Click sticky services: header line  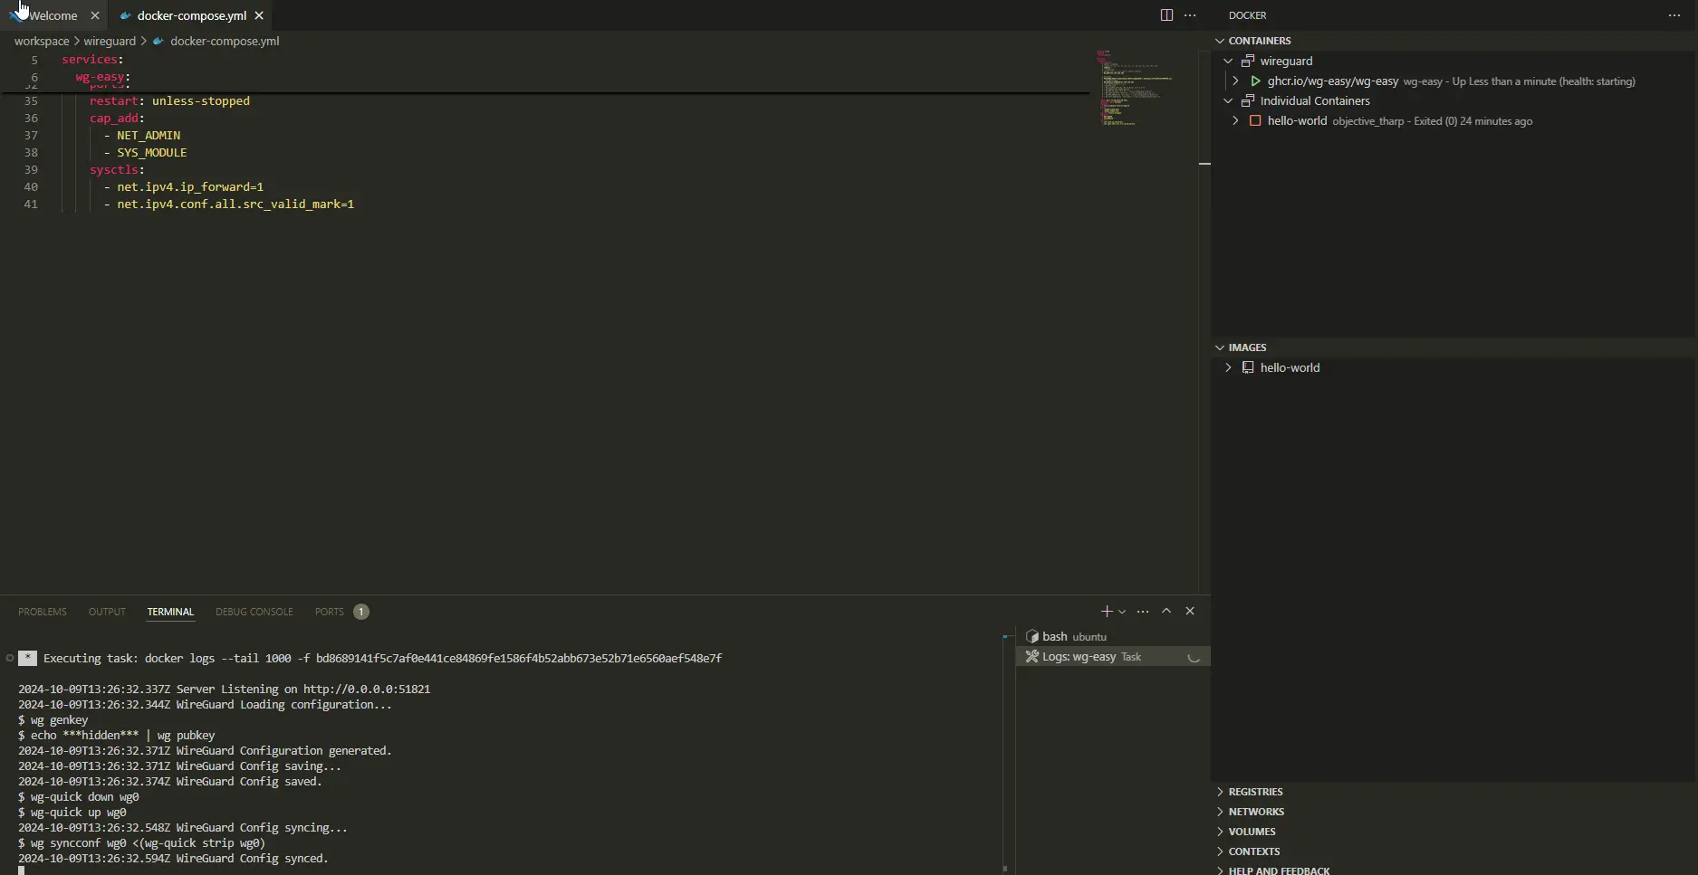92,60
